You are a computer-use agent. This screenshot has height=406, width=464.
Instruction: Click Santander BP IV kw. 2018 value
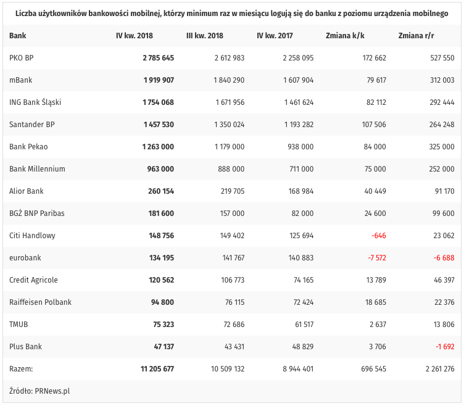158,124
